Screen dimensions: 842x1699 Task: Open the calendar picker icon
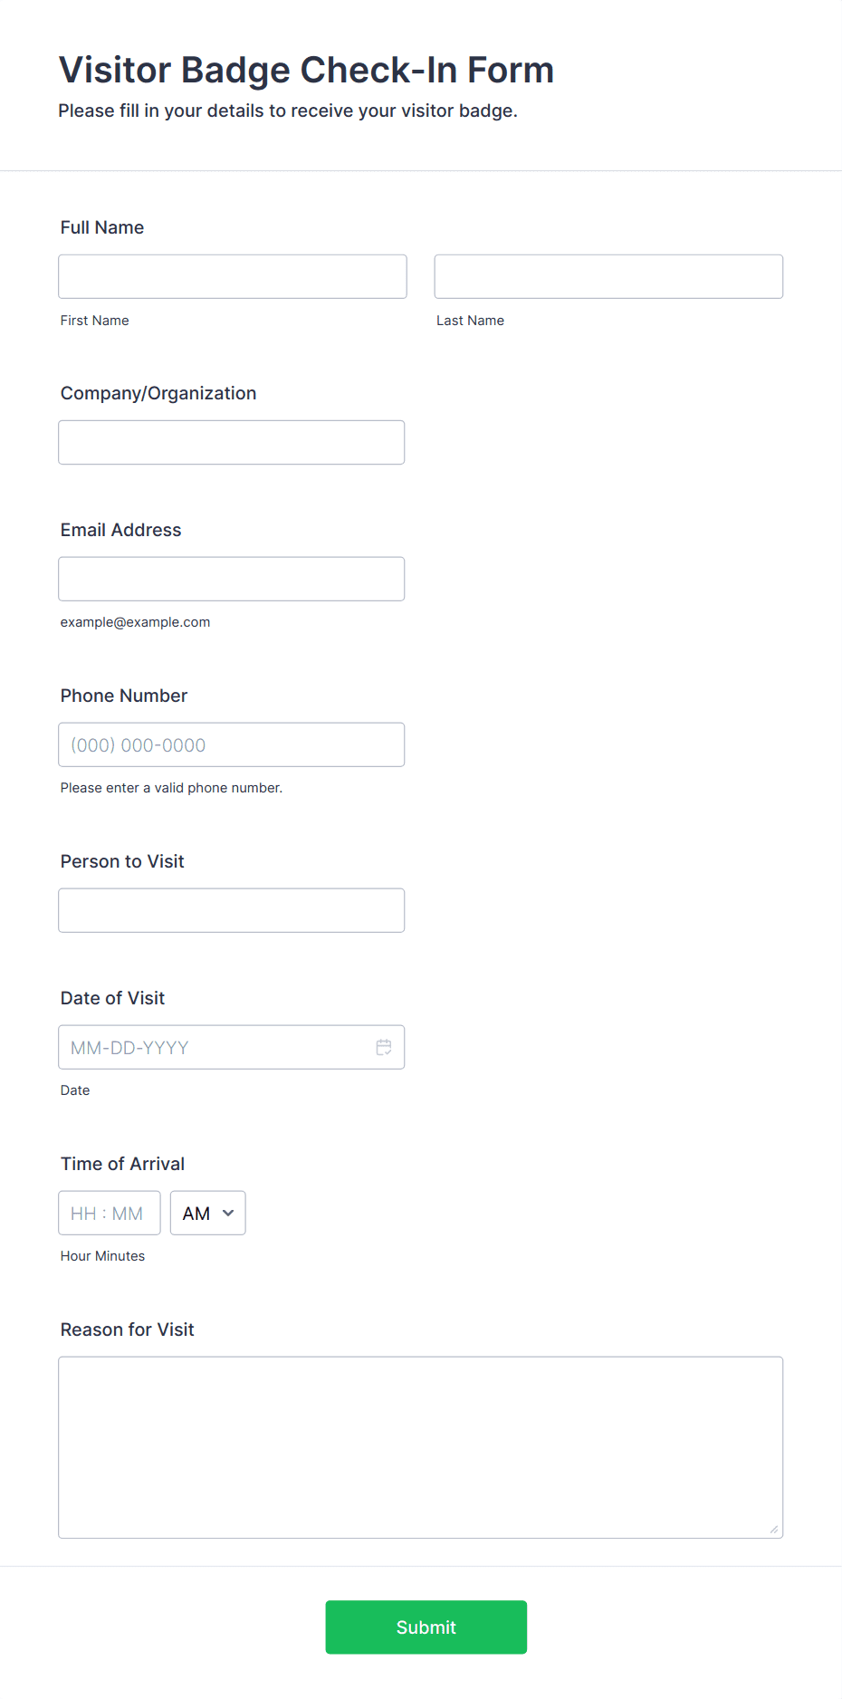coord(384,1047)
